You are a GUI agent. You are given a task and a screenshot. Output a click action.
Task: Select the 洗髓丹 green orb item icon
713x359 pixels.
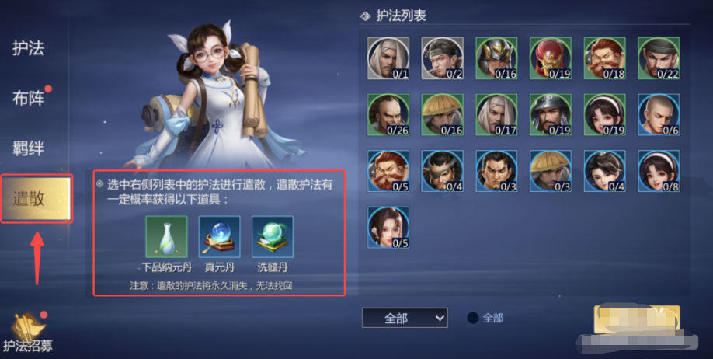tap(273, 237)
